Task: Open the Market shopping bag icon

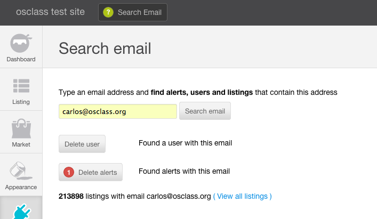Action: 21,128
